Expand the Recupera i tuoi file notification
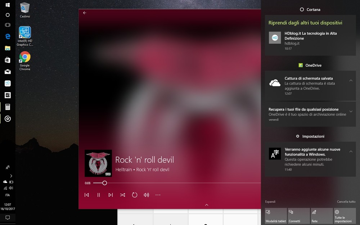360x225 pixels. click(351, 111)
